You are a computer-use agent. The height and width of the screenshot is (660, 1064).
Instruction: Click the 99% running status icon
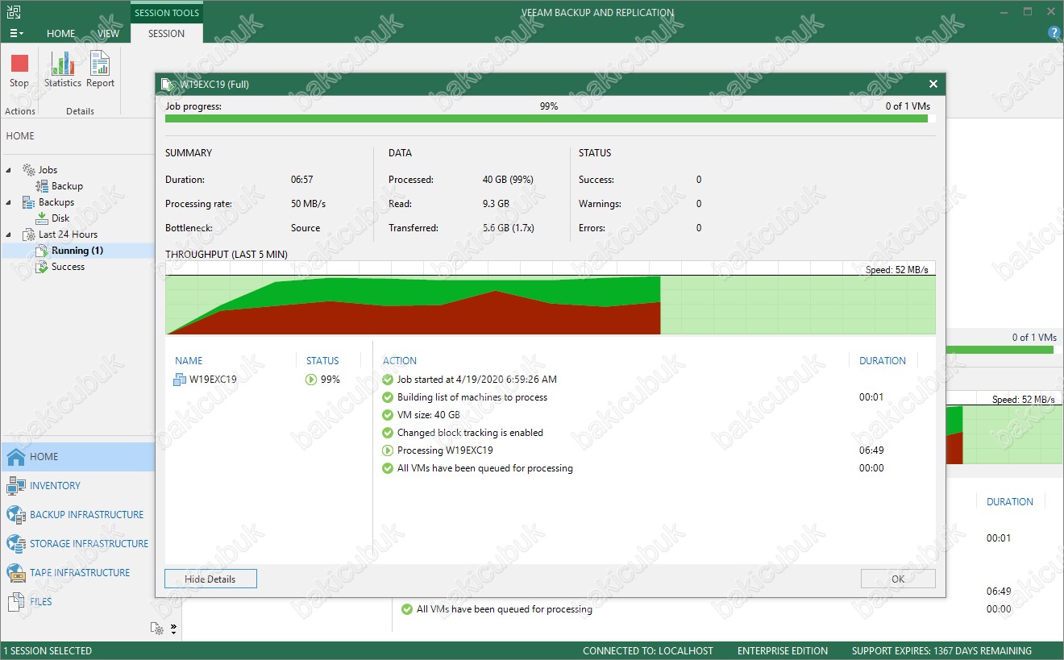(311, 379)
